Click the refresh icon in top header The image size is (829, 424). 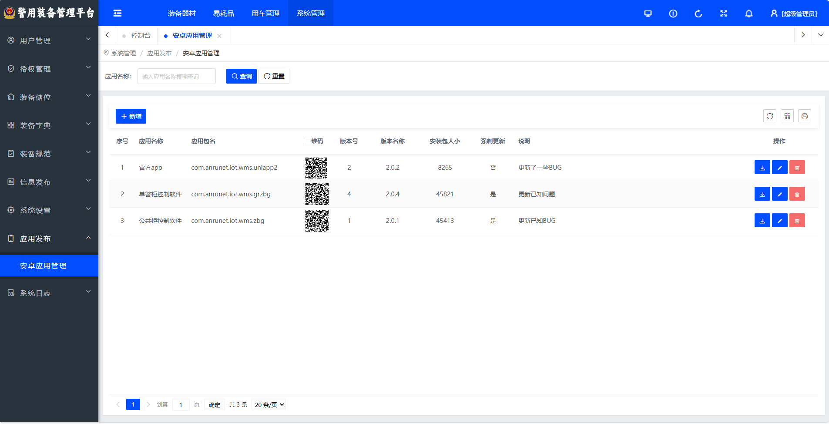point(698,13)
